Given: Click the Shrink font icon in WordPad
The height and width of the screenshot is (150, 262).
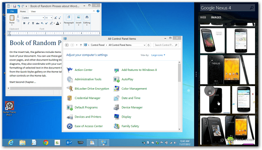Looking at the screenshot, I should tap(60, 18).
